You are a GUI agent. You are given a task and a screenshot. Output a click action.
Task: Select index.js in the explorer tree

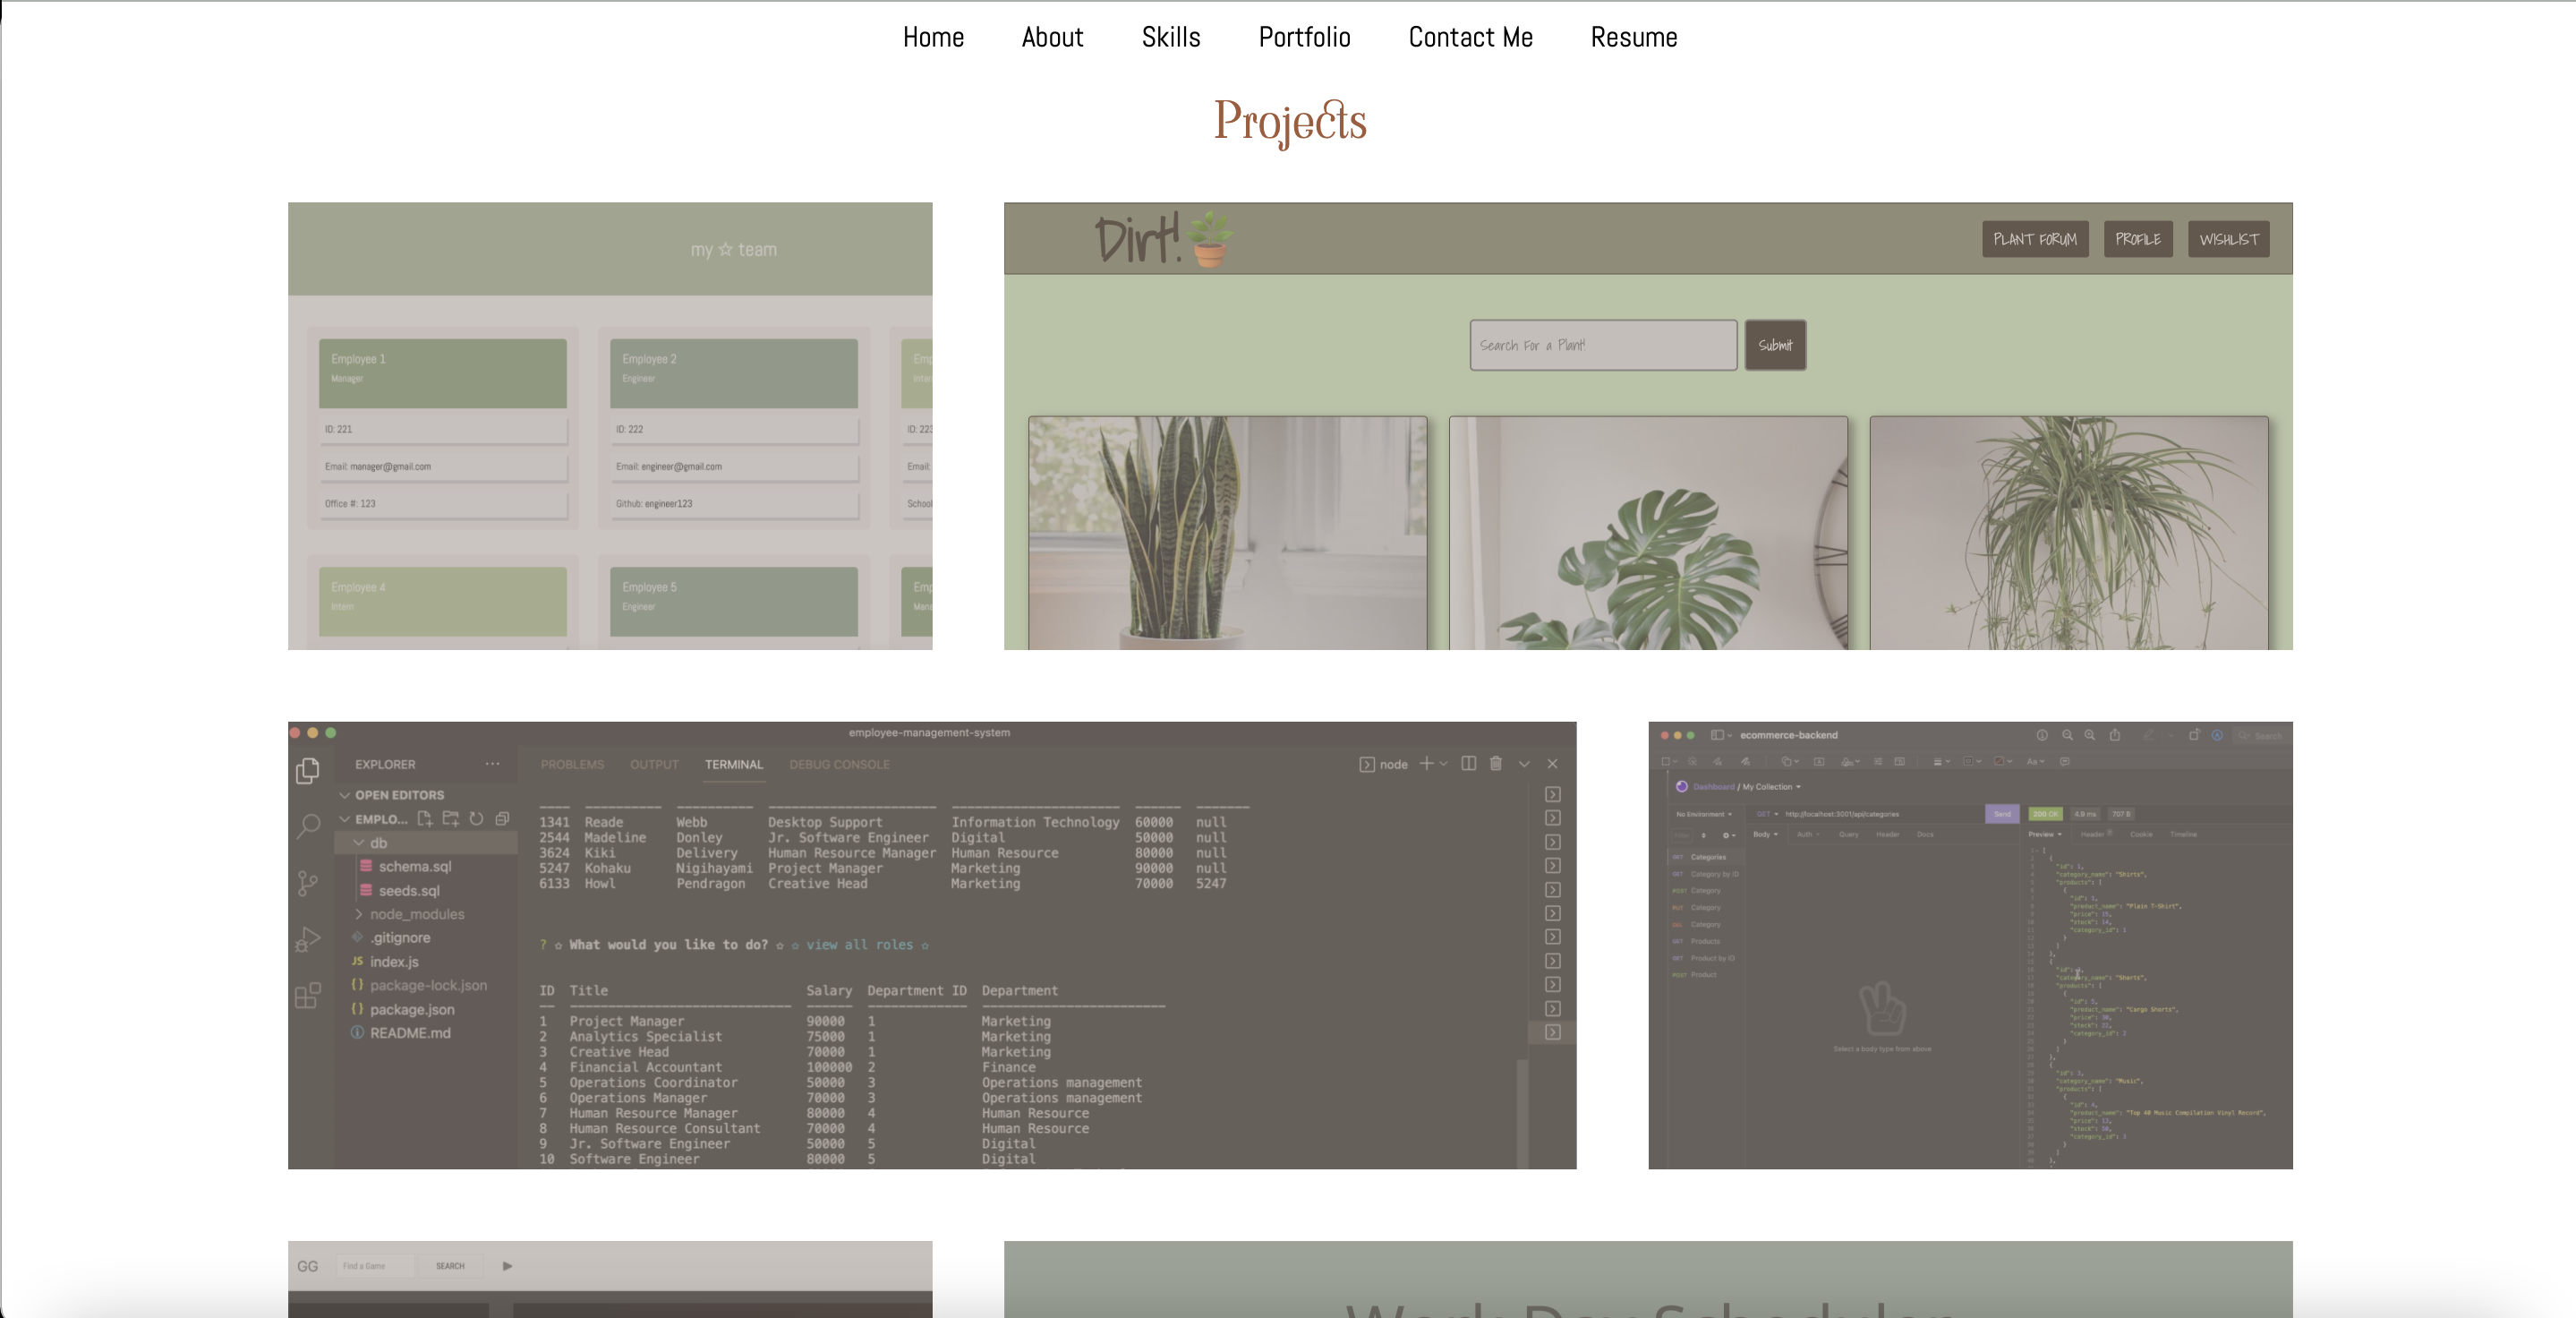coord(394,961)
